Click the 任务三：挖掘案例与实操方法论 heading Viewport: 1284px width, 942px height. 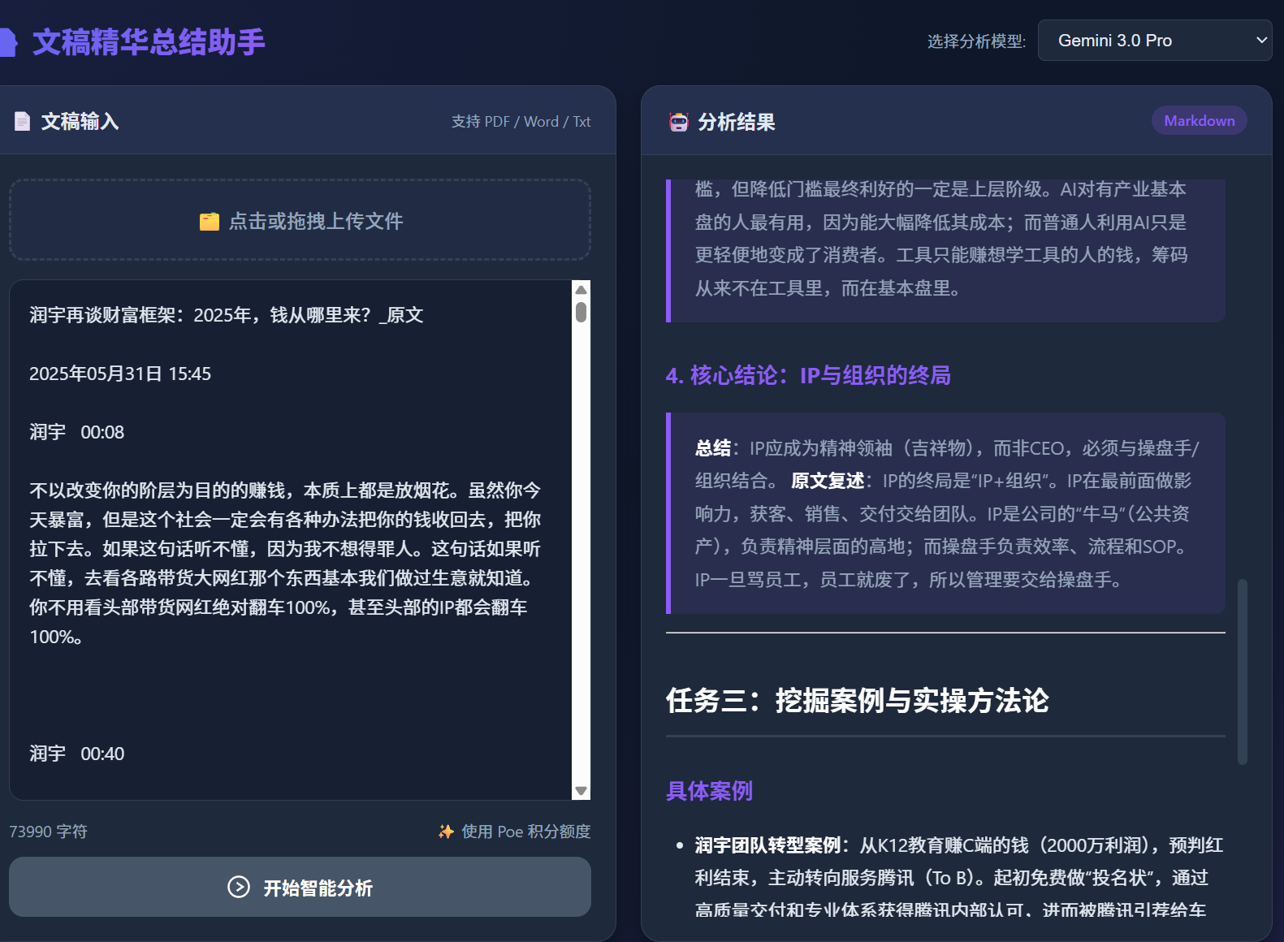click(857, 700)
